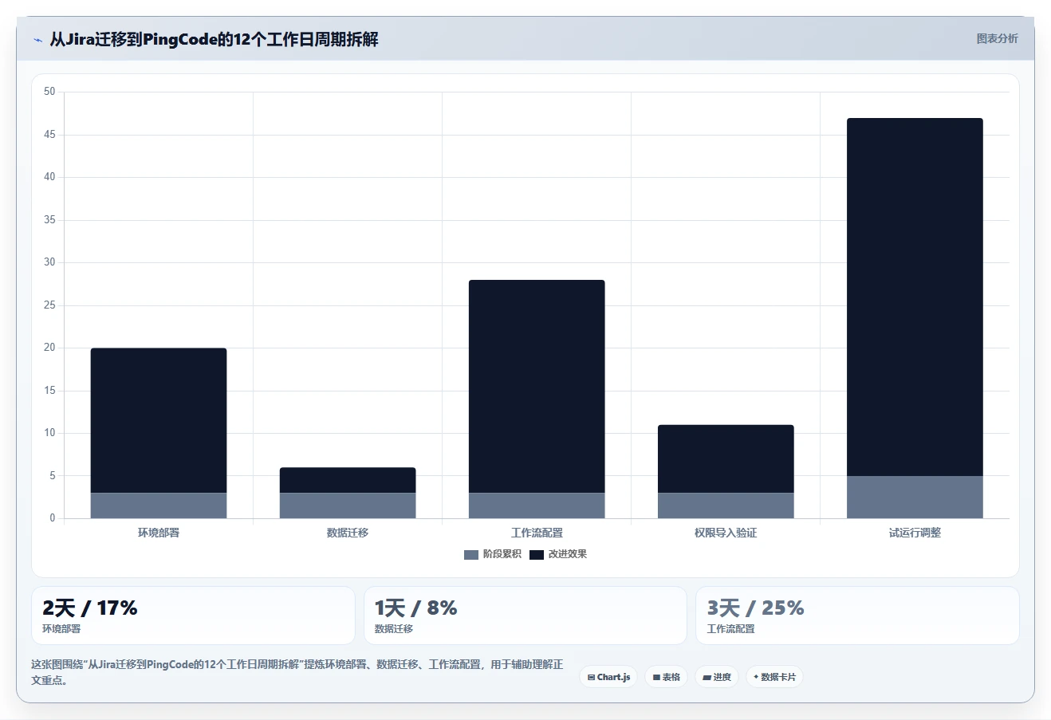Click the dark bar segment for 权限导入验证
The height and width of the screenshot is (720, 1051).
[x=726, y=458]
